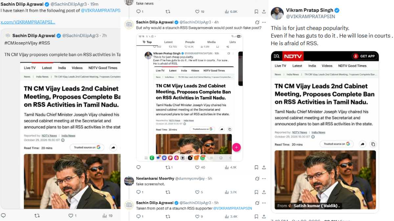Open NDTV menu-search icon in right panel
This screenshot has width=394, height=221.
(277, 56)
